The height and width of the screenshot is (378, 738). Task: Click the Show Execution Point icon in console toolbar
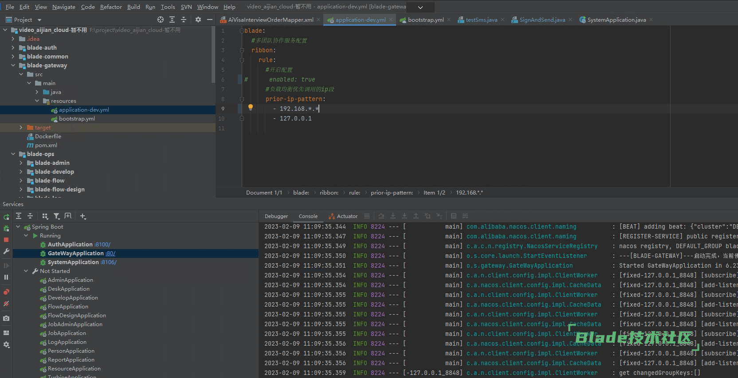[367, 216]
